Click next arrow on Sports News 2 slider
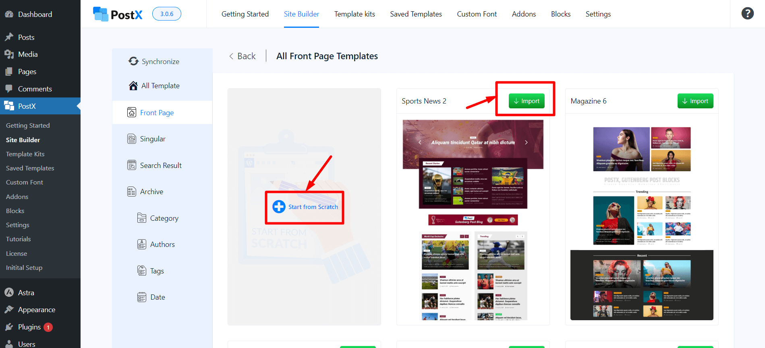This screenshot has height=348, width=765. pyautogui.click(x=526, y=142)
